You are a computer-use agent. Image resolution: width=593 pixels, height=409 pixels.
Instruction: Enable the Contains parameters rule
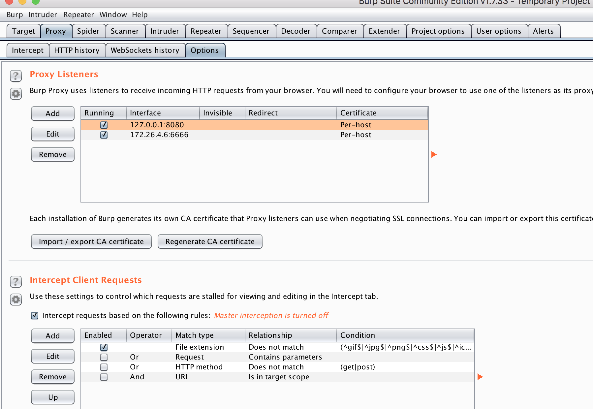[x=104, y=357]
